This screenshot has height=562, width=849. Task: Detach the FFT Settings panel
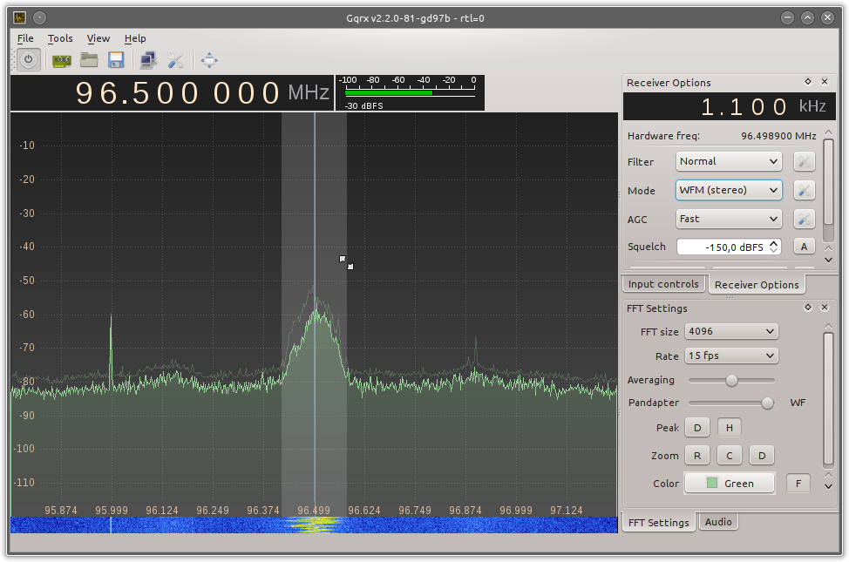click(x=807, y=308)
